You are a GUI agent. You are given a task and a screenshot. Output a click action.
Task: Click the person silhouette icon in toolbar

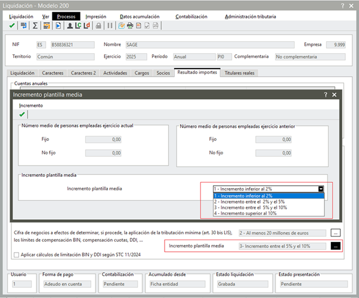tap(70, 26)
